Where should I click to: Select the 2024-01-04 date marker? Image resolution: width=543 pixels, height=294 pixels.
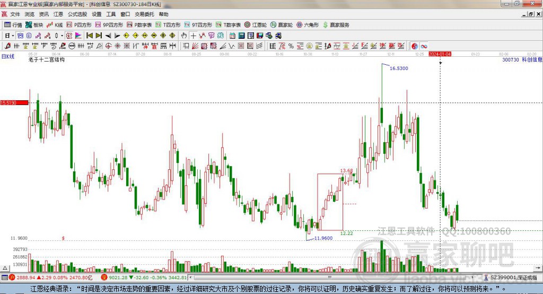coord(440,54)
